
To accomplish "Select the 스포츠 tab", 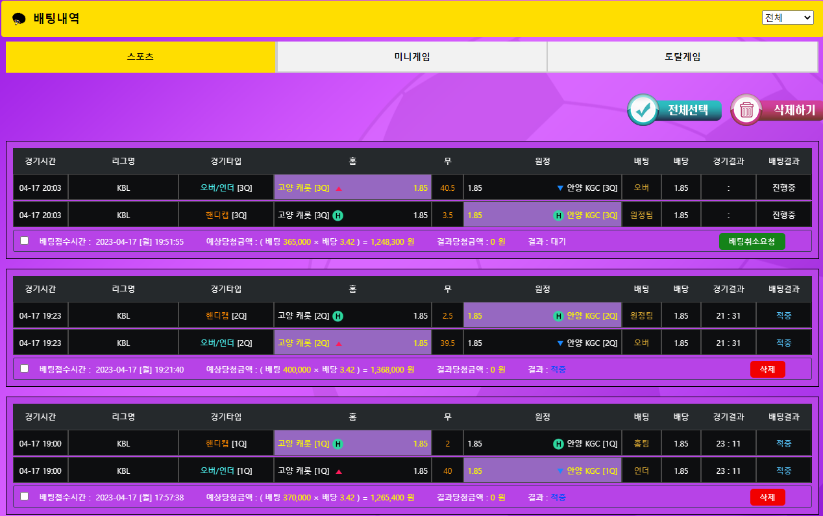I will click(141, 57).
